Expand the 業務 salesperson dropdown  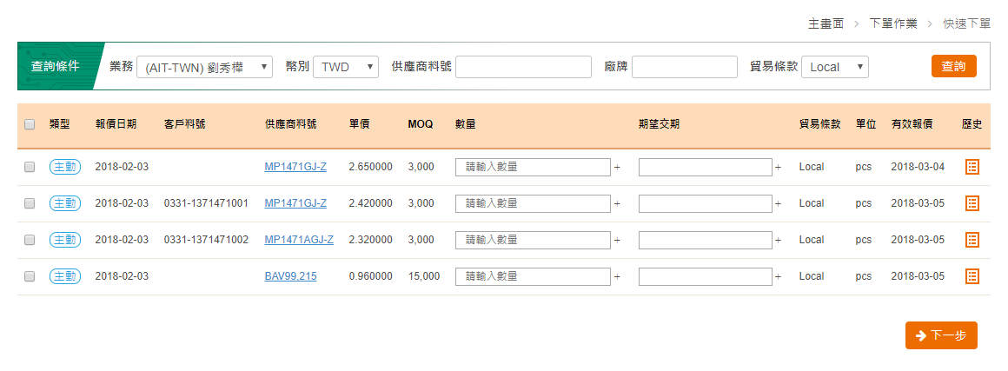point(204,67)
